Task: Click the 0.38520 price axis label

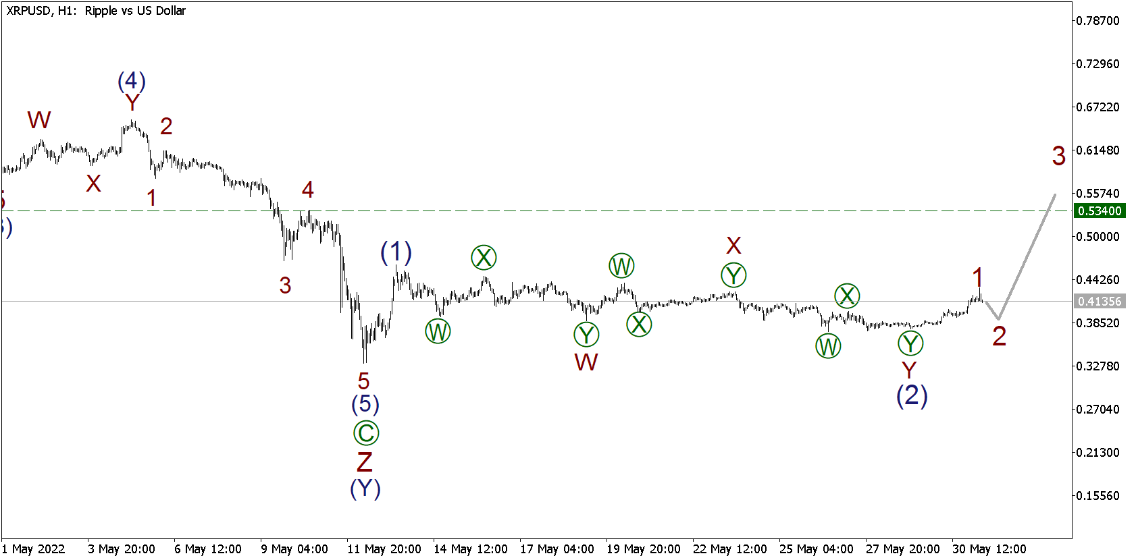Action: tap(1098, 323)
